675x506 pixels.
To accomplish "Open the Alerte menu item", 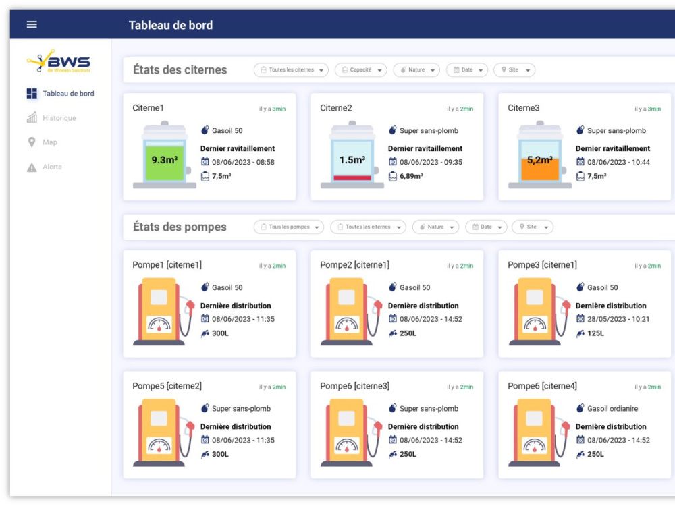I will [x=45, y=167].
